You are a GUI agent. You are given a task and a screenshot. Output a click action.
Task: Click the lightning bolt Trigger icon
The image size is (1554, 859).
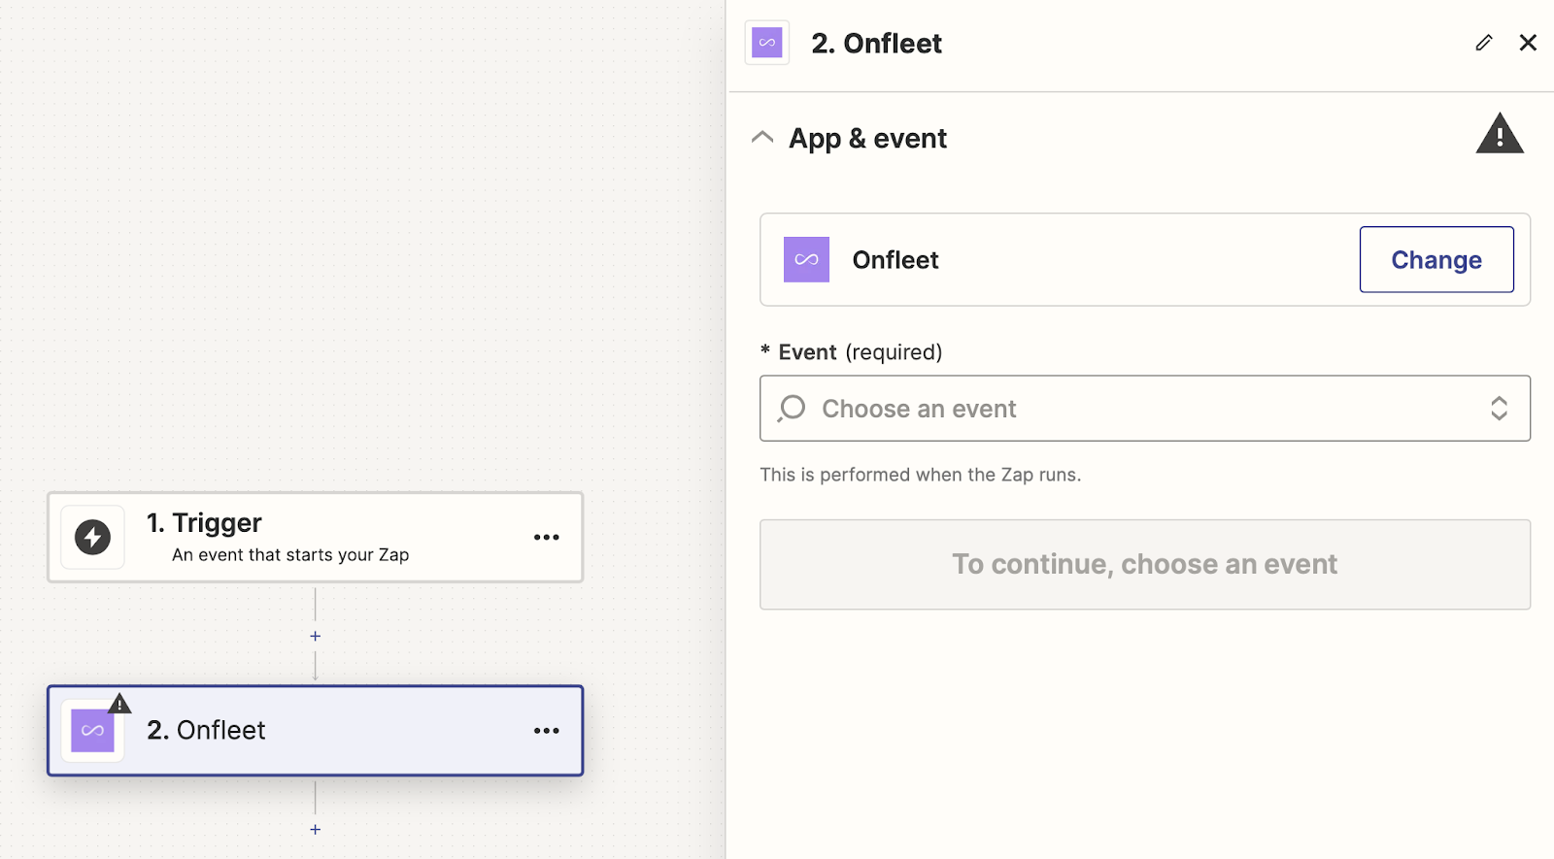[x=92, y=537]
